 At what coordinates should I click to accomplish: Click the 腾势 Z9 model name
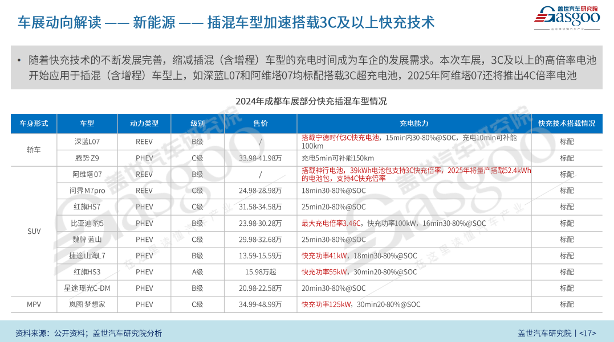click(87, 158)
